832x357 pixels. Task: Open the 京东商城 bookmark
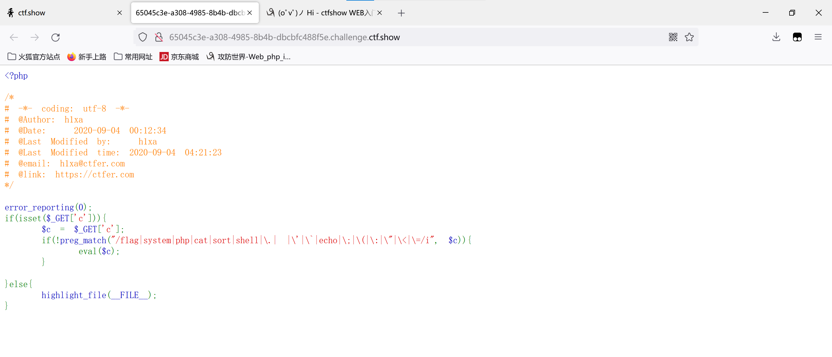pyautogui.click(x=179, y=57)
